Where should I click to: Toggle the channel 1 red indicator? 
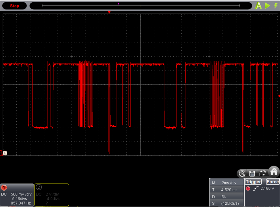4,188
